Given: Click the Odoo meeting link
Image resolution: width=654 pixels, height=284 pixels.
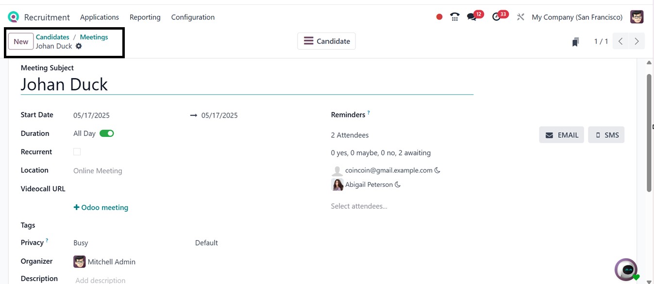Looking at the screenshot, I should [101, 207].
